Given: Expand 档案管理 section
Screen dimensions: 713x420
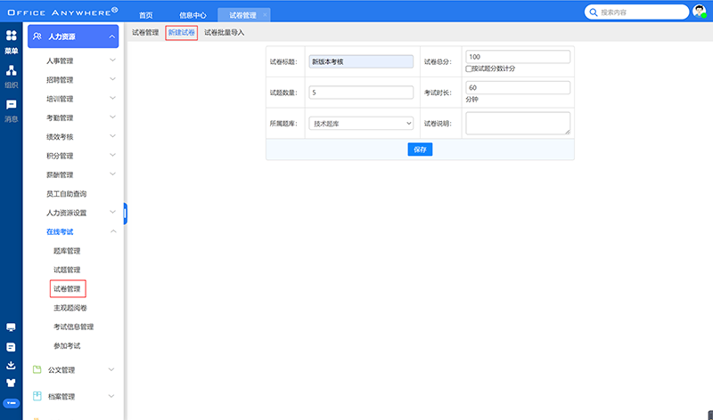Looking at the screenshot, I should pos(111,396).
